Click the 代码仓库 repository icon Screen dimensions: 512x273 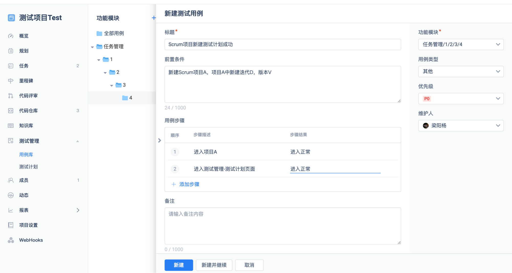[x=11, y=111]
